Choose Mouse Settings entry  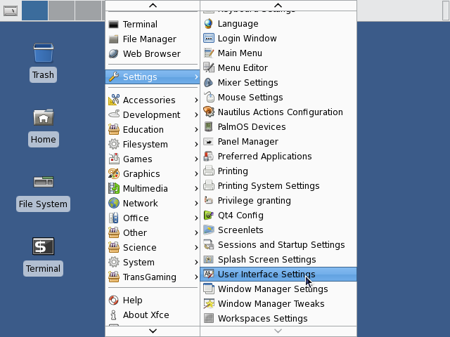point(250,98)
